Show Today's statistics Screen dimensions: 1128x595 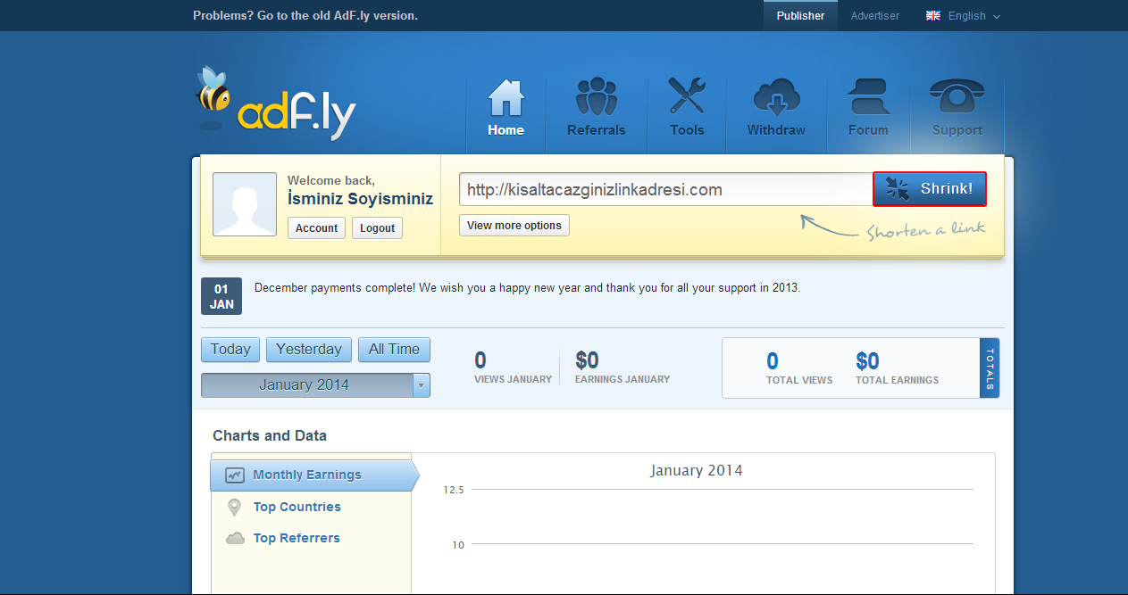point(230,350)
